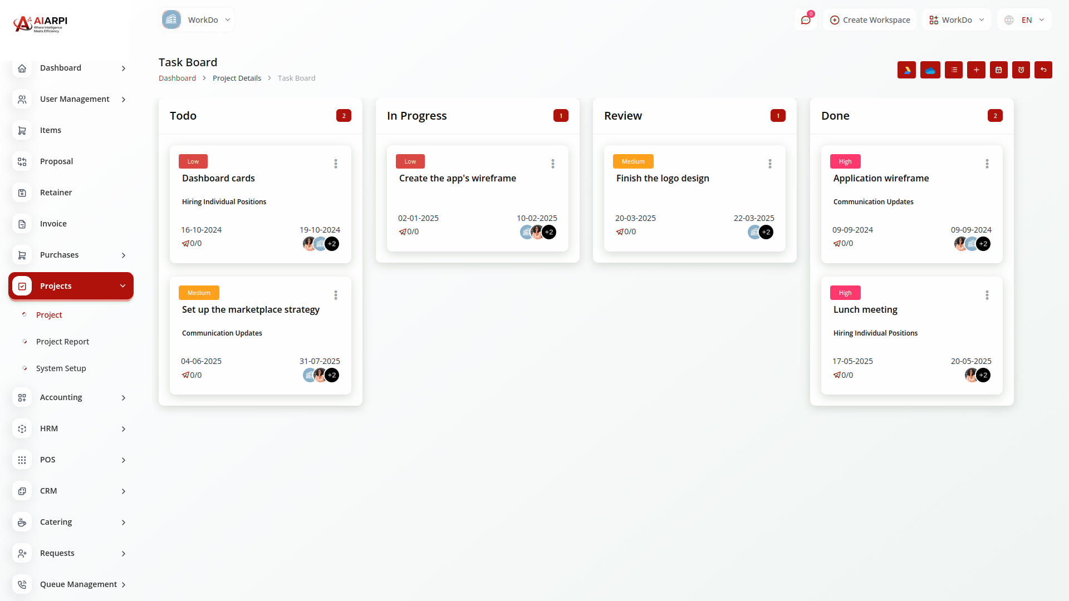
Task: Click the +2 members badge on Lunch meeting
Action: (983, 375)
